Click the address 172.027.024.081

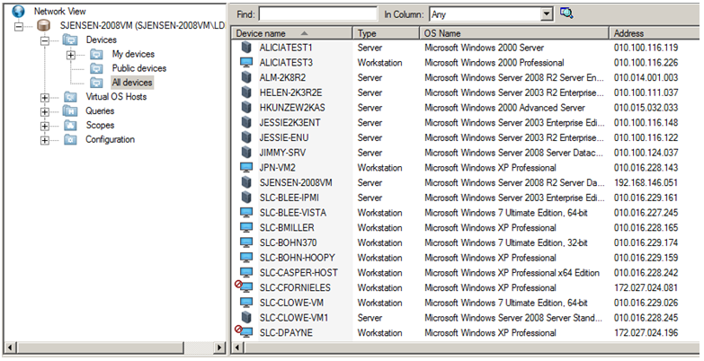(x=646, y=287)
